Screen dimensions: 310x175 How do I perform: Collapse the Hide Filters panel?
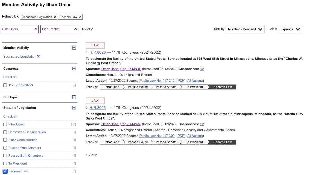coord(20,29)
